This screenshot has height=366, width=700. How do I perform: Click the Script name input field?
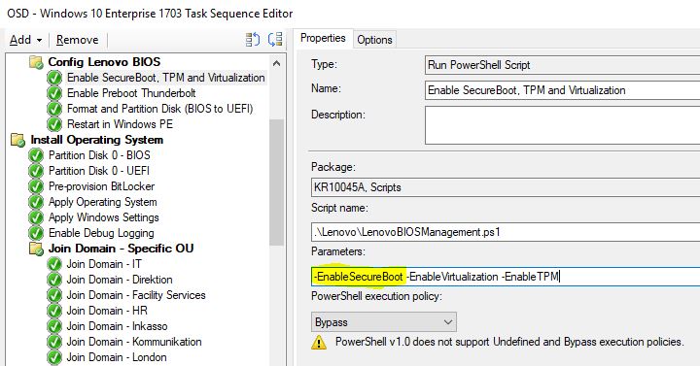click(506, 232)
